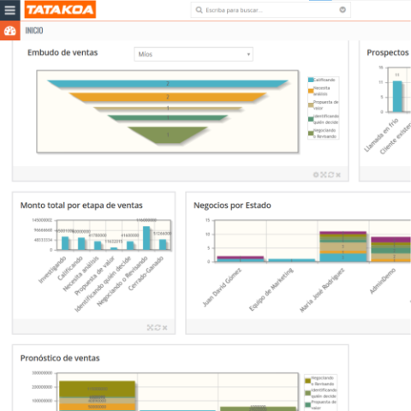Open the hamburger navigation menu
This screenshot has height=411, width=411.
(x=9, y=10)
